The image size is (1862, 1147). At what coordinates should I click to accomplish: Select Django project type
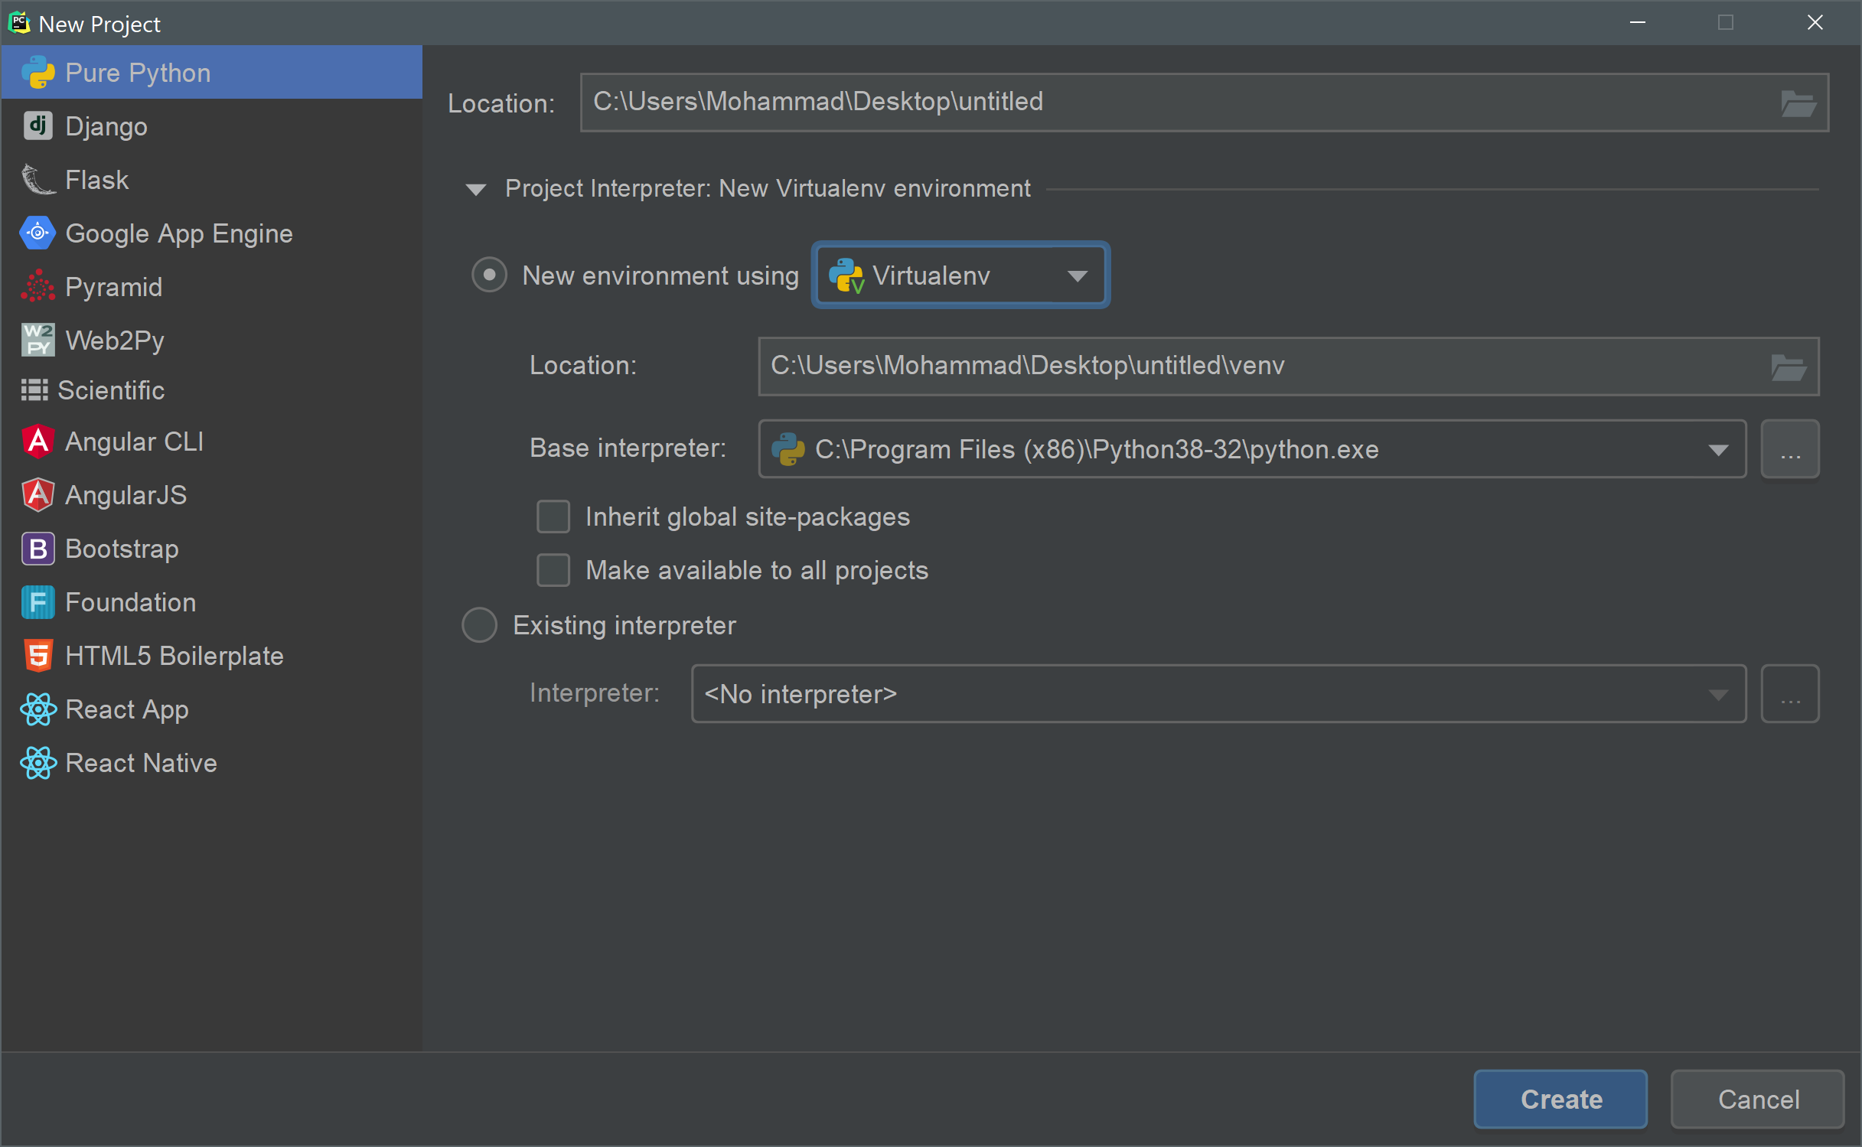[212, 125]
